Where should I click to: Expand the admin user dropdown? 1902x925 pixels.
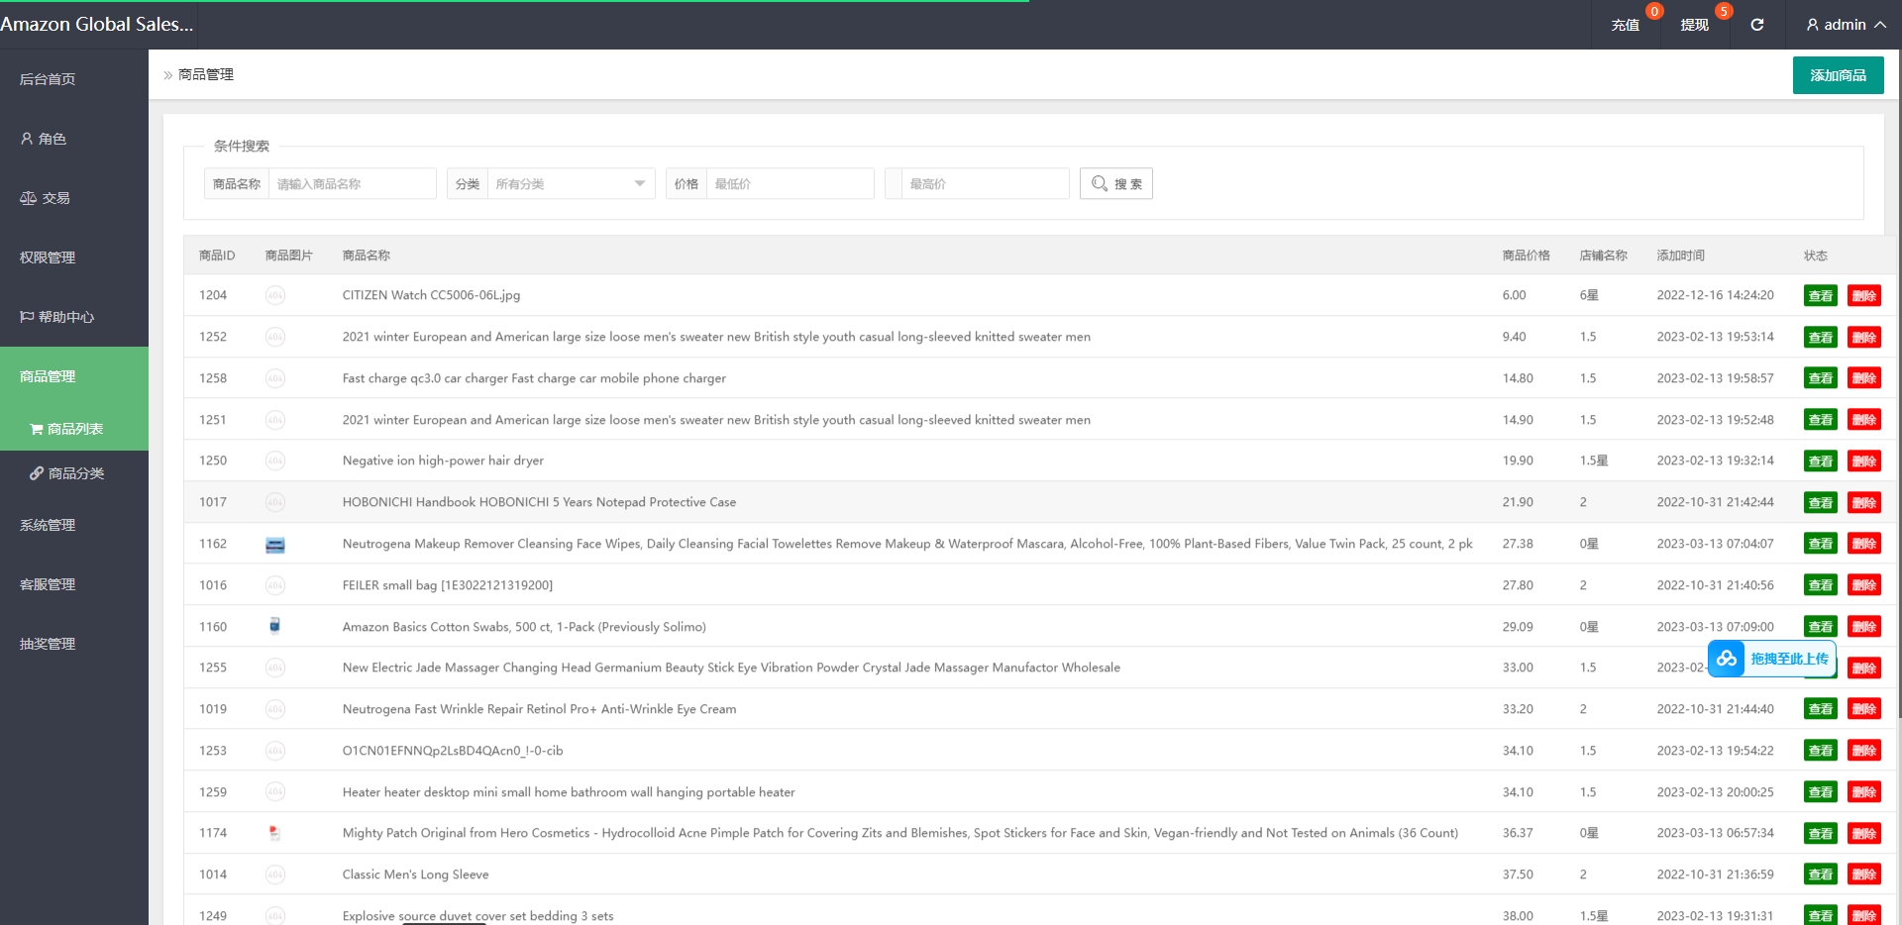(x=1845, y=25)
